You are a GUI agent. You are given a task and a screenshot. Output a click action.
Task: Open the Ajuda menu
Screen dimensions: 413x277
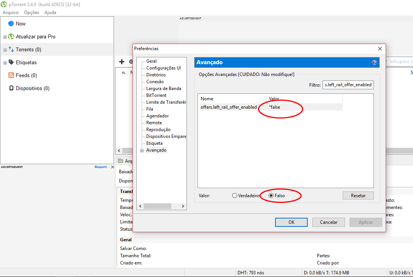50,13
